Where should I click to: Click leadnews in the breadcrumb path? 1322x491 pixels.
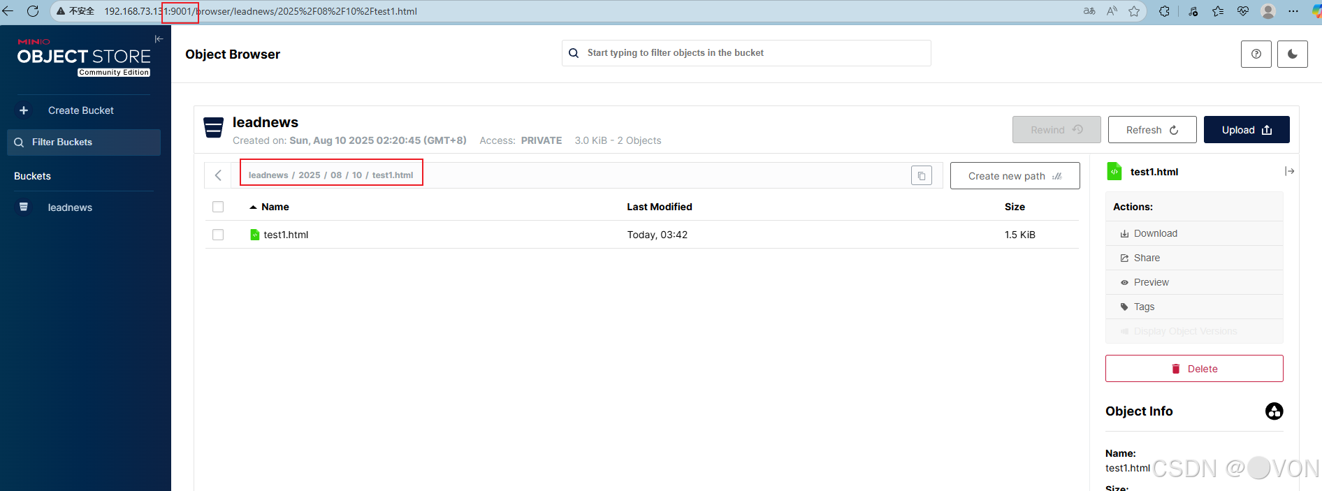coord(268,175)
